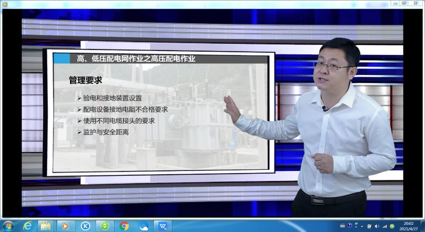This screenshot has width=425, height=232.
Task: Open the WPS Writer taskbar icon
Action: tap(163, 226)
